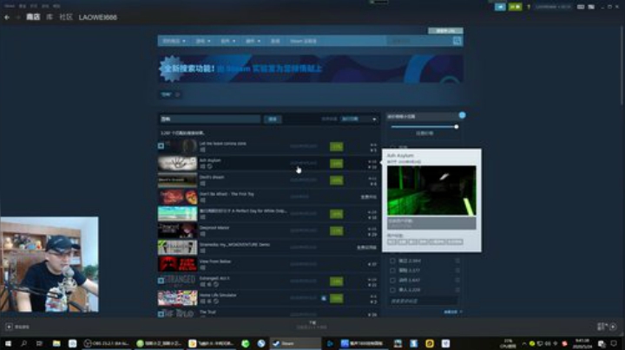Viewport: 625px width, 350px height.
Task: Click the Ash Asylum thumbnail image
Action: coord(177,163)
